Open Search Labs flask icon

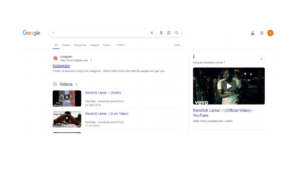(252, 33)
